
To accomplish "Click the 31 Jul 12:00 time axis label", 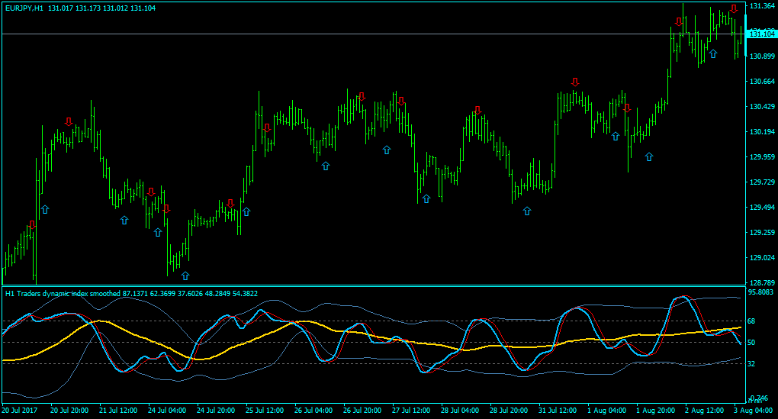I will [558, 411].
